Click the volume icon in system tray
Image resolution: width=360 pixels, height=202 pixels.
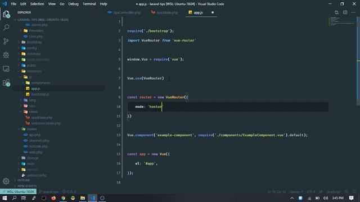(326, 198)
